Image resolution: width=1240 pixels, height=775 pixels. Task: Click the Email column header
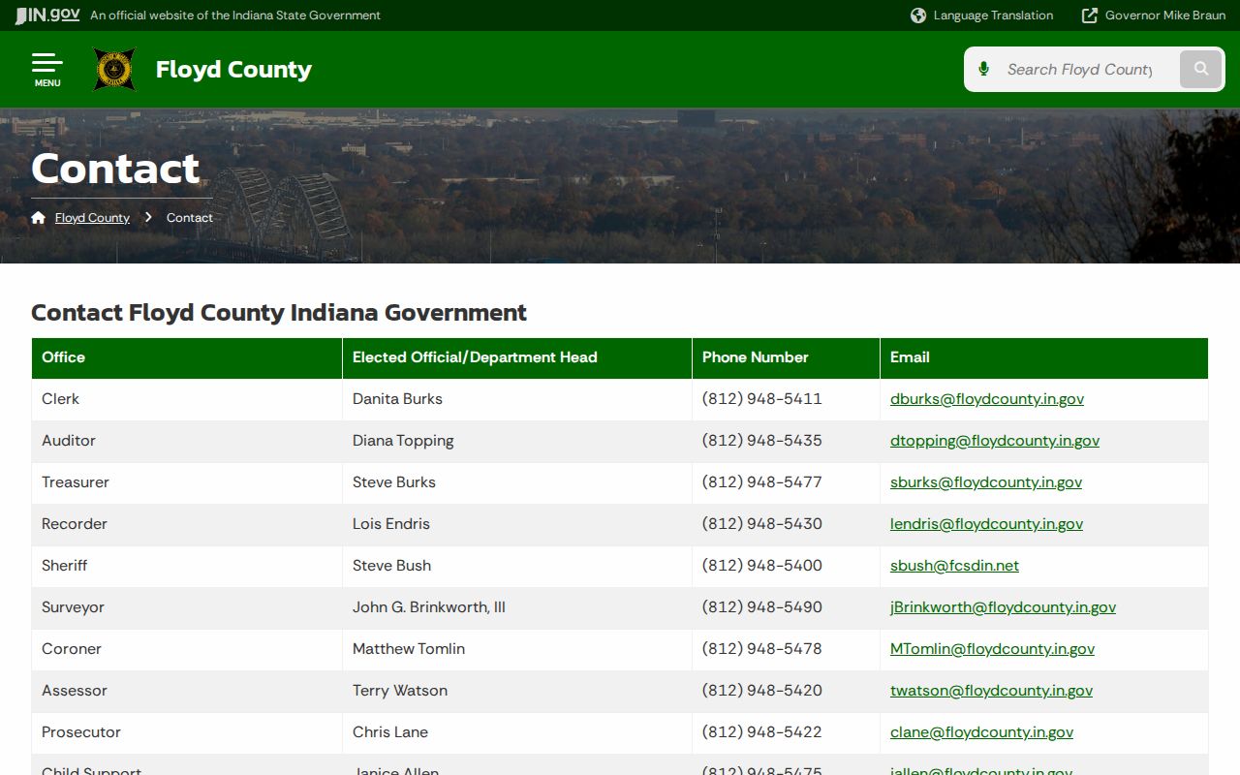pyautogui.click(x=1044, y=357)
